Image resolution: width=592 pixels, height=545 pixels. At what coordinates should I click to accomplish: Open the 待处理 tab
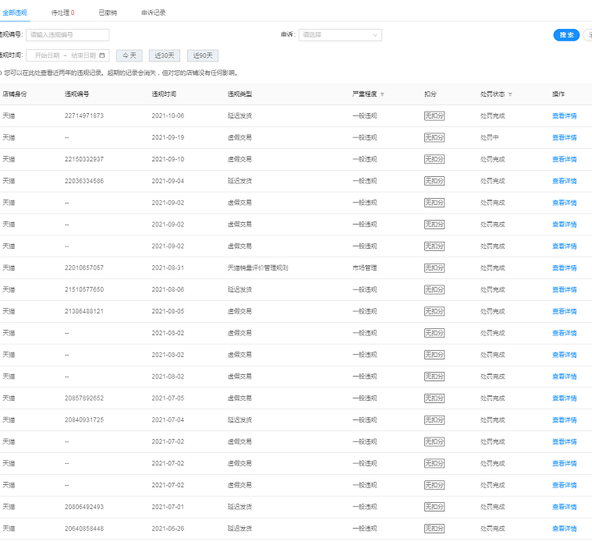tap(62, 12)
